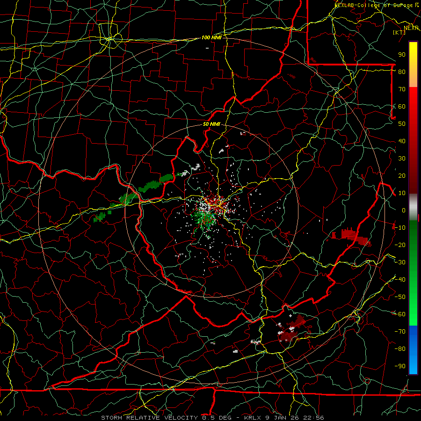Click the 90 value on velocity scale
Screen dimensions: 421x421
[x=402, y=55]
